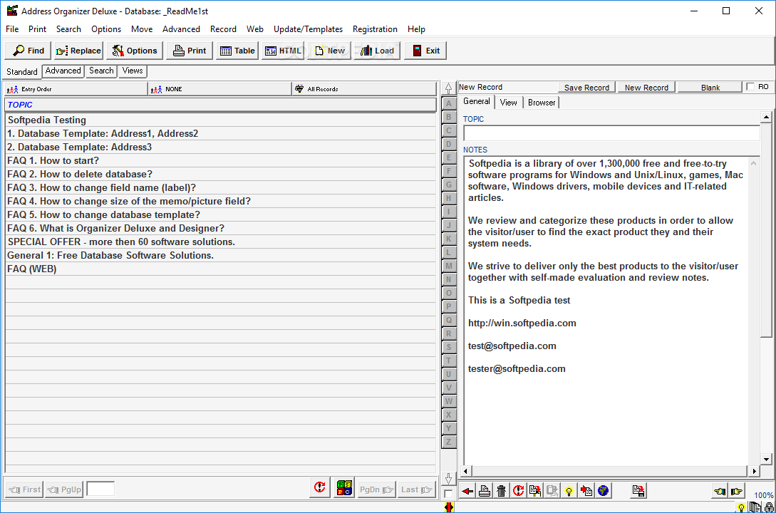776x513 pixels.
Task: Jump to letter M in alphabet bar
Action: click(448, 266)
